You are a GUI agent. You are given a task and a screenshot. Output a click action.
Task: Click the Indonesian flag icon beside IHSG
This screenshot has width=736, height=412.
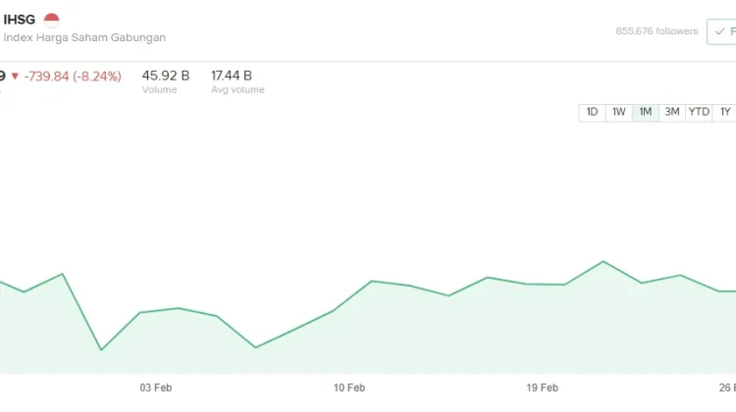pos(52,19)
